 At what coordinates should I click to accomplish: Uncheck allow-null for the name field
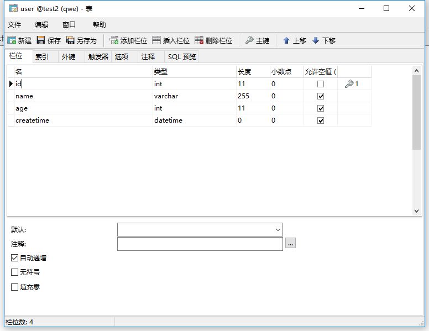click(x=321, y=96)
